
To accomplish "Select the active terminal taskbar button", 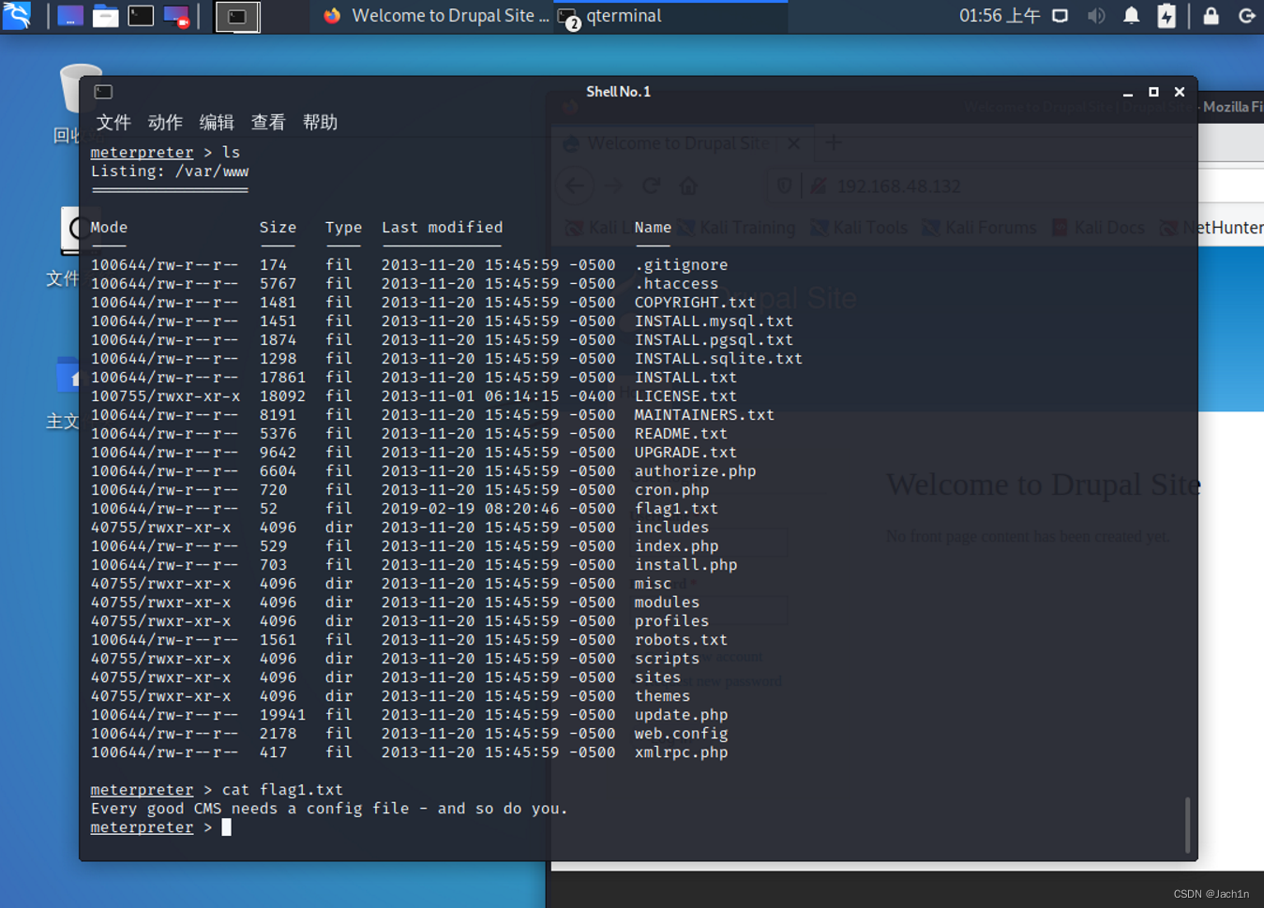I will point(238,16).
